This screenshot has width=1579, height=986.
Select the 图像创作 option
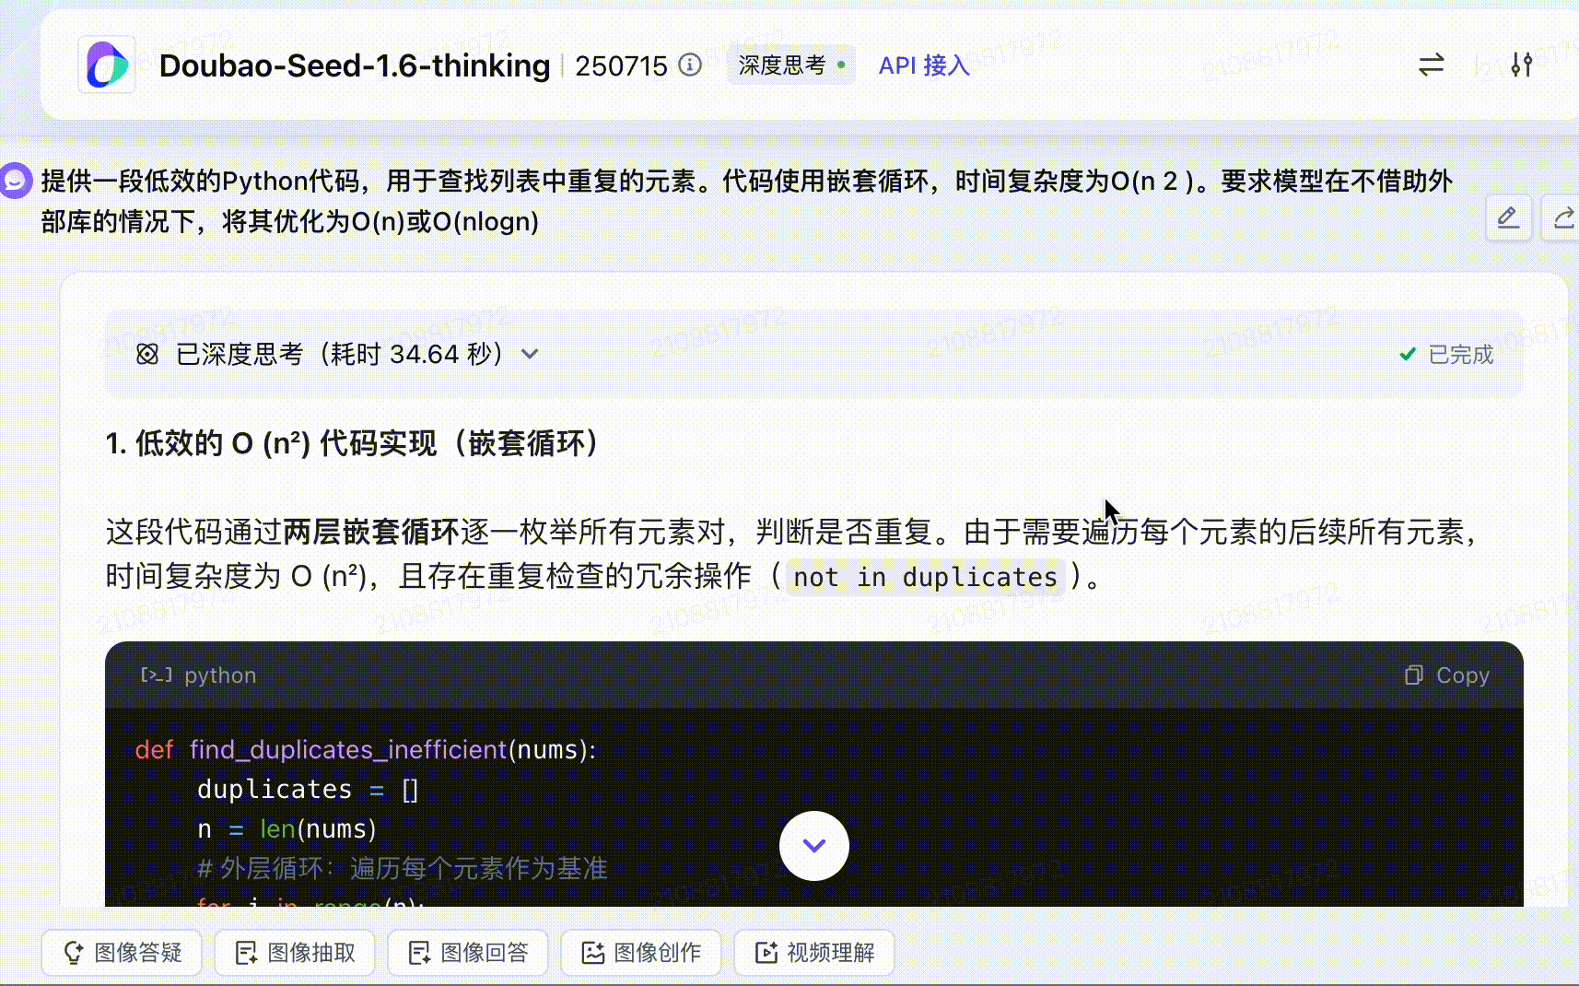click(641, 953)
